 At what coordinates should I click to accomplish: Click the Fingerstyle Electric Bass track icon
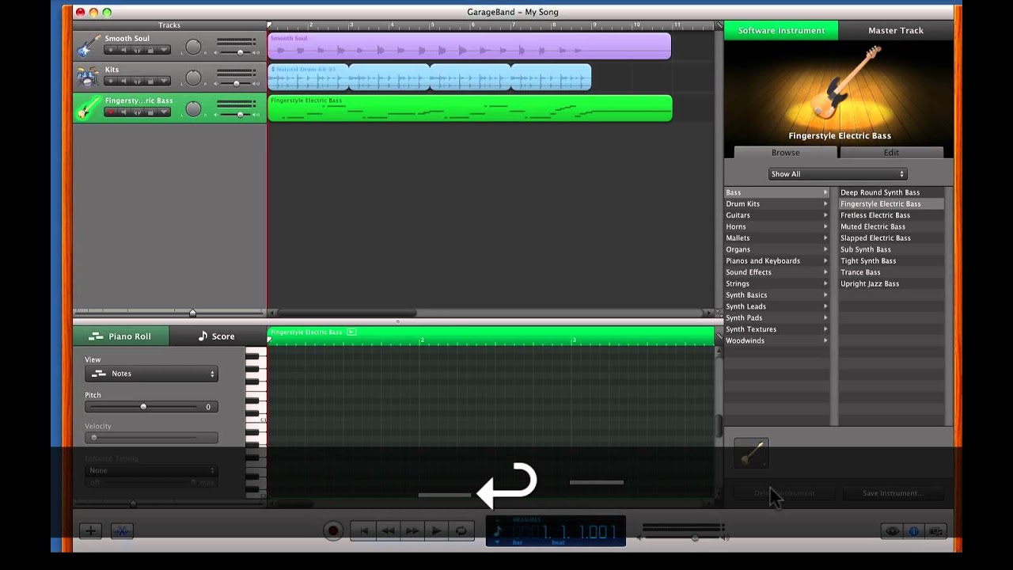pos(88,108)
